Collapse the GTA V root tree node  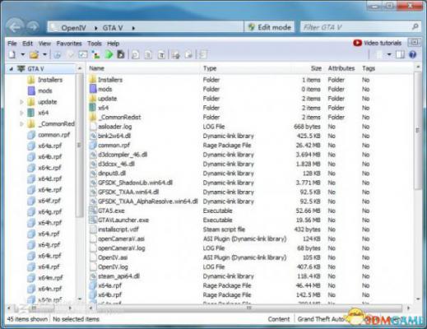[x=11, y=69]
